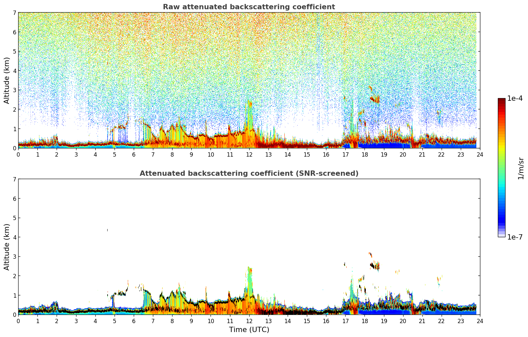Click the 'Attenuated backscattering coefficient (SNR-screened)' title
The width and height of the screenshot is (528, 337).
pos(249,173)
